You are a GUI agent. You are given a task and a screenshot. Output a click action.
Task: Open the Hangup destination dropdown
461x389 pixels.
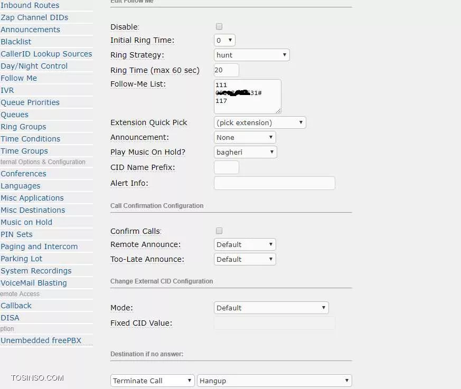[274, 381]
